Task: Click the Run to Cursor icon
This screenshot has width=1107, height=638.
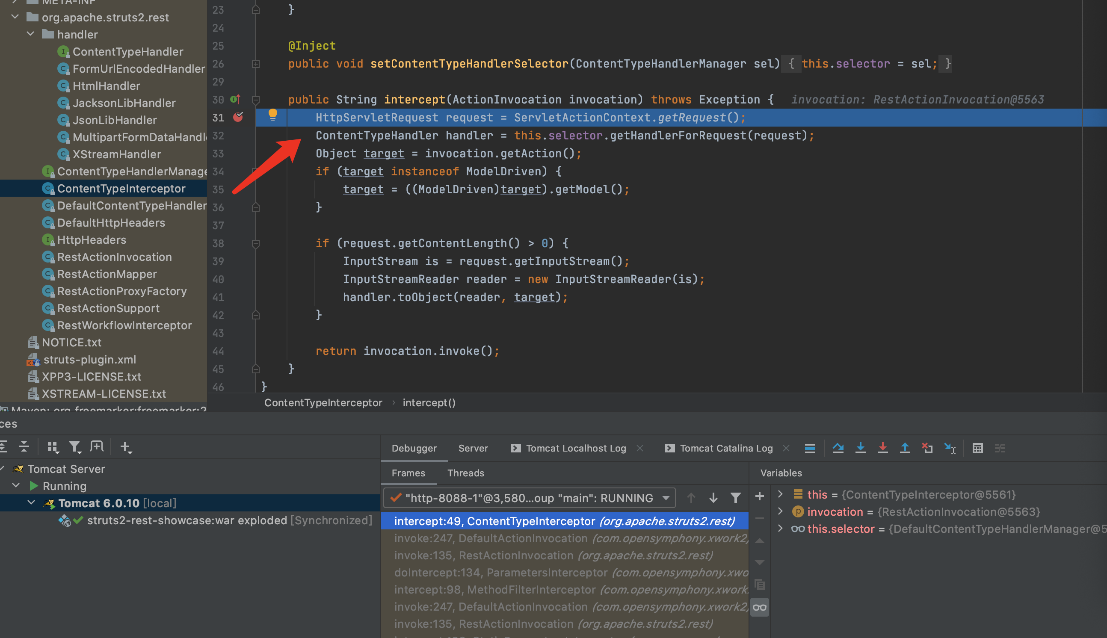Action: point(950,448)
